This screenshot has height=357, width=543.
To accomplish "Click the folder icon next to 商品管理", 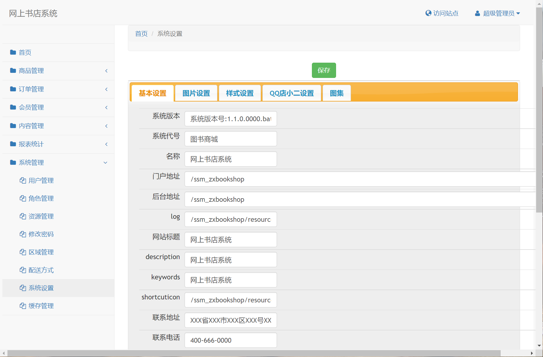I will pyautogui.click(x=13, y=70).
